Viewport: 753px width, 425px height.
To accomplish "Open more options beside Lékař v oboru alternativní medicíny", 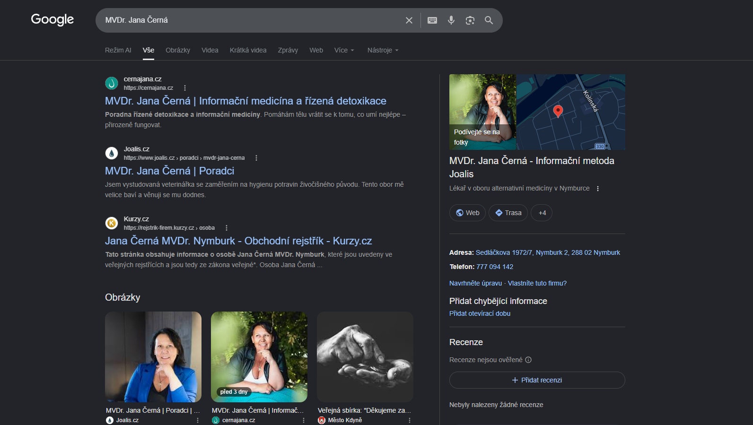I will click(598, 189).
